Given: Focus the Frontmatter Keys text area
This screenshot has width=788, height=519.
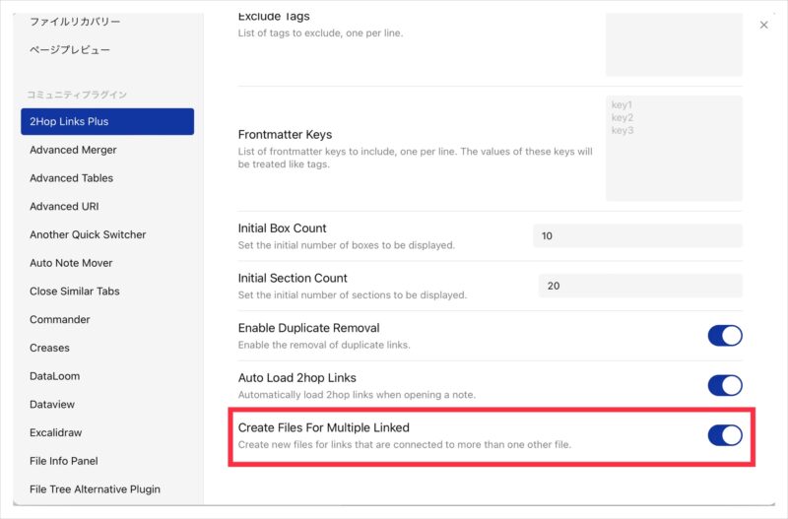Looking at the screenshot, I should 674,148.
